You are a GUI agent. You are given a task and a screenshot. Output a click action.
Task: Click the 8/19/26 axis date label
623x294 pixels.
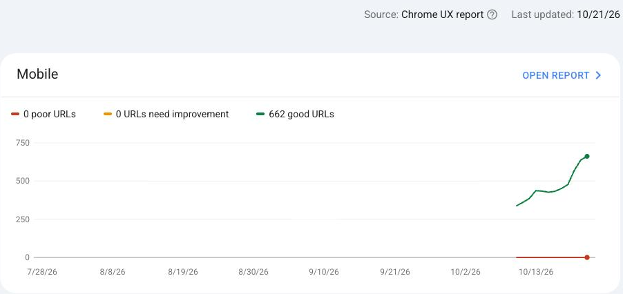coord(183,272)
